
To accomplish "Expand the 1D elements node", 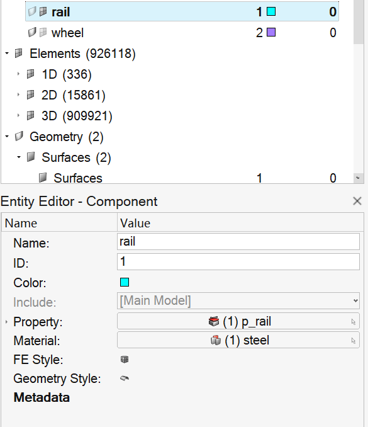I will pyautogui.click(x=18, y=74).
